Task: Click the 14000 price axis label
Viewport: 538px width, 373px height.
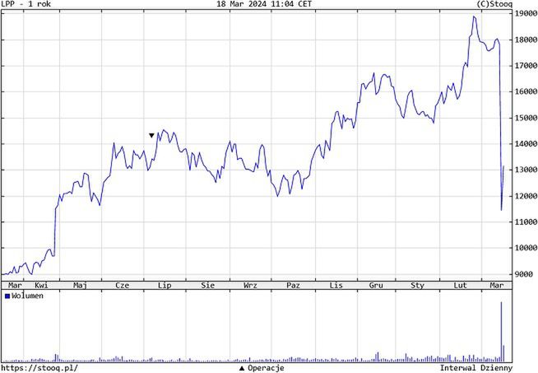Action: 526,144
